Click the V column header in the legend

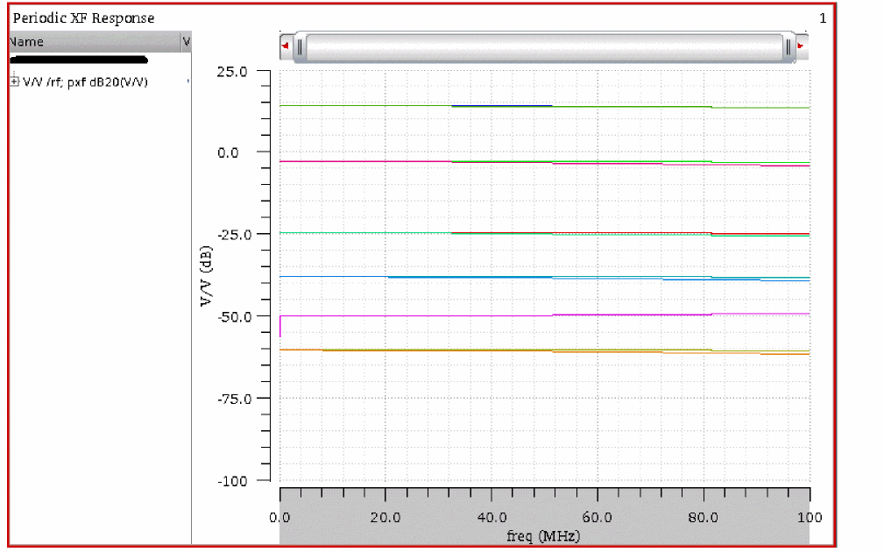click(186, 41)
